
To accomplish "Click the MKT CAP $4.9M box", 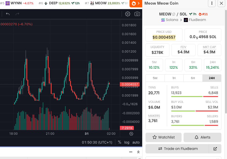I will [x=209, y=50].
